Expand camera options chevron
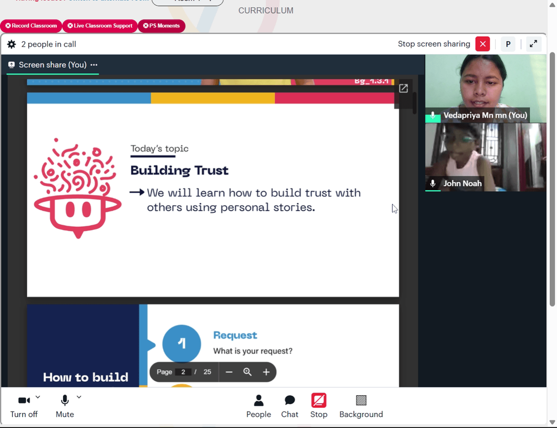This screenshot has height=428, width=557. (x=38, y=397)
